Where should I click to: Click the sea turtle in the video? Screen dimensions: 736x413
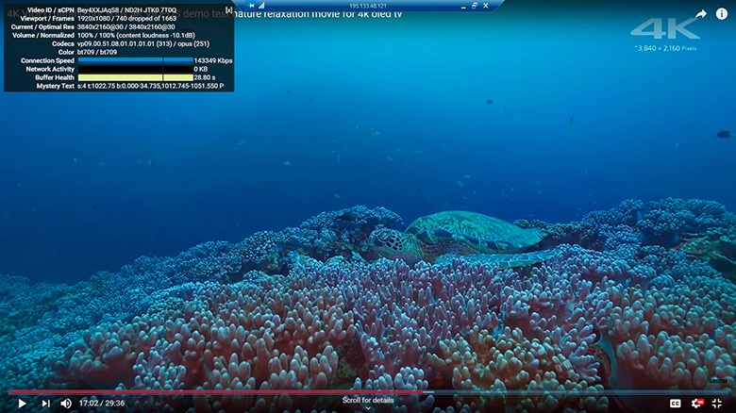462,240
